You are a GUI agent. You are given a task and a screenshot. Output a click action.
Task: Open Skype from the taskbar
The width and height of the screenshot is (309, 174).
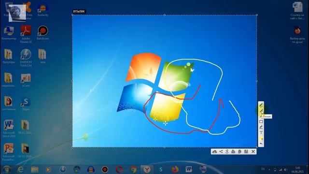point(161,169)
